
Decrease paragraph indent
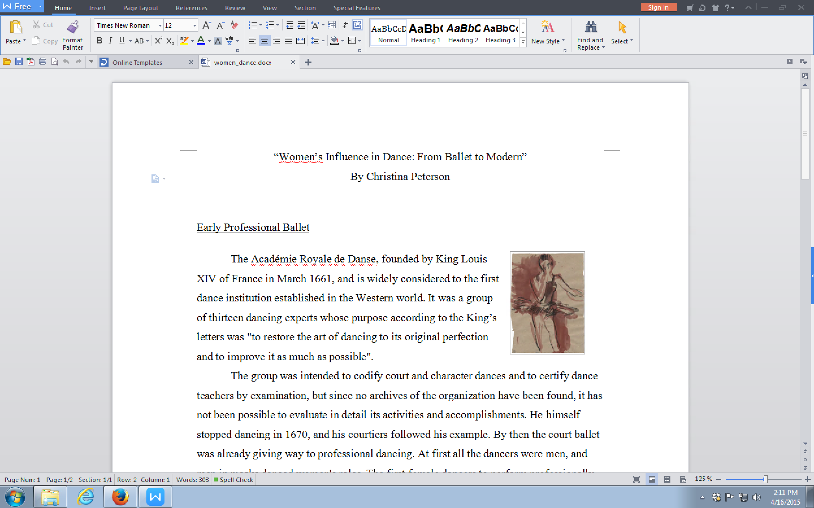pyautogui.click(x=289, y=25)
